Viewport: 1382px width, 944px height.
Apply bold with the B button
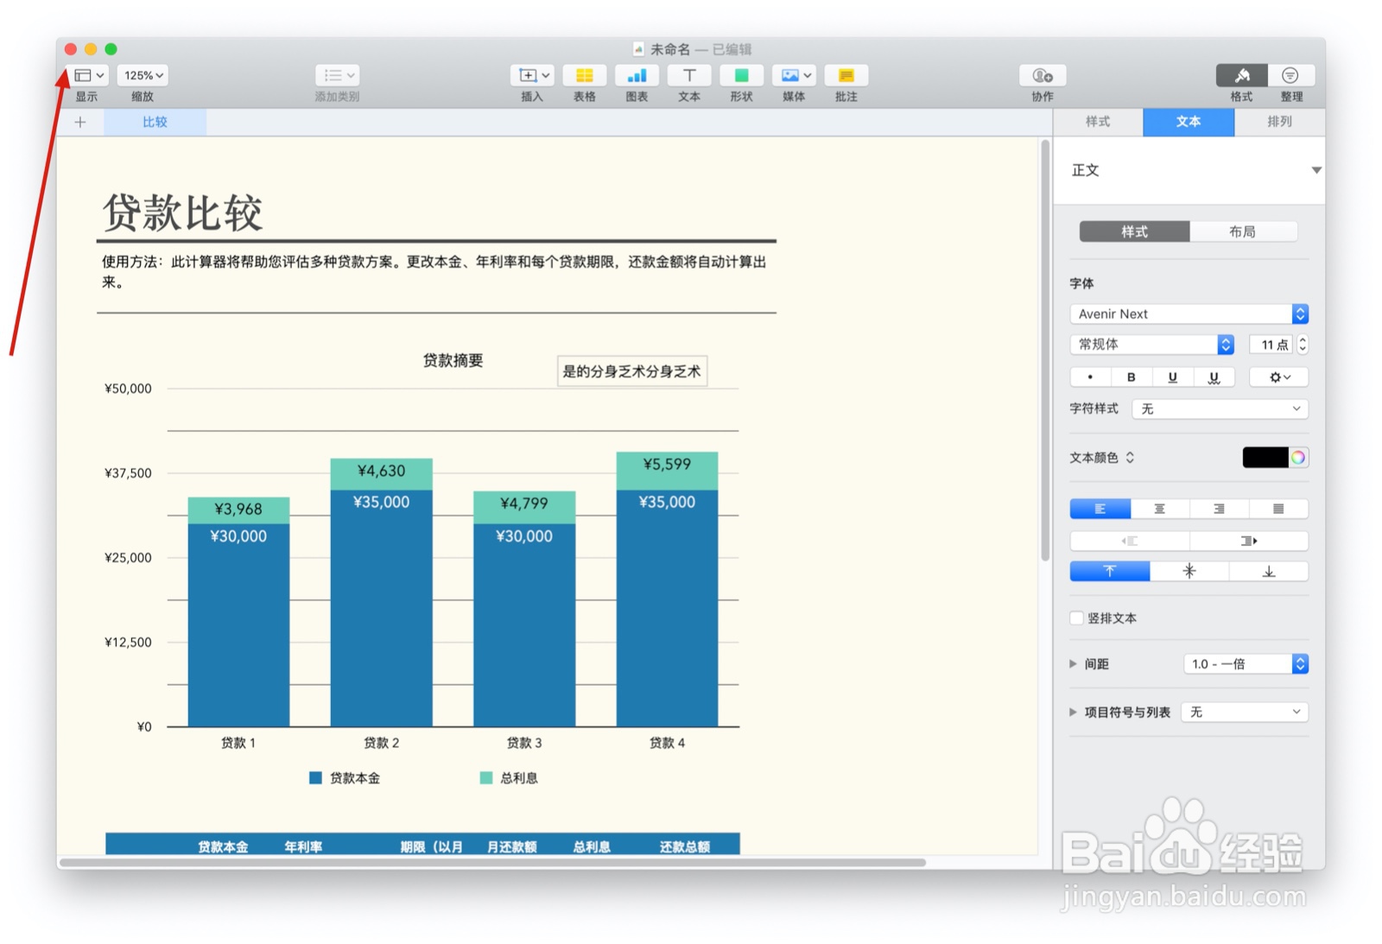pos(1131,377)
